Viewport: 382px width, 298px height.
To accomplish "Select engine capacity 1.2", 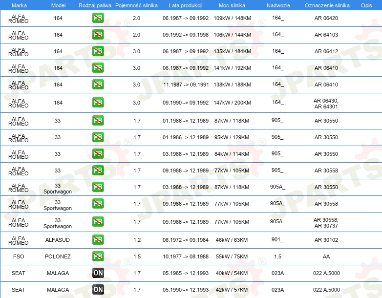I will pyautogui.click(x=137, y=240).
